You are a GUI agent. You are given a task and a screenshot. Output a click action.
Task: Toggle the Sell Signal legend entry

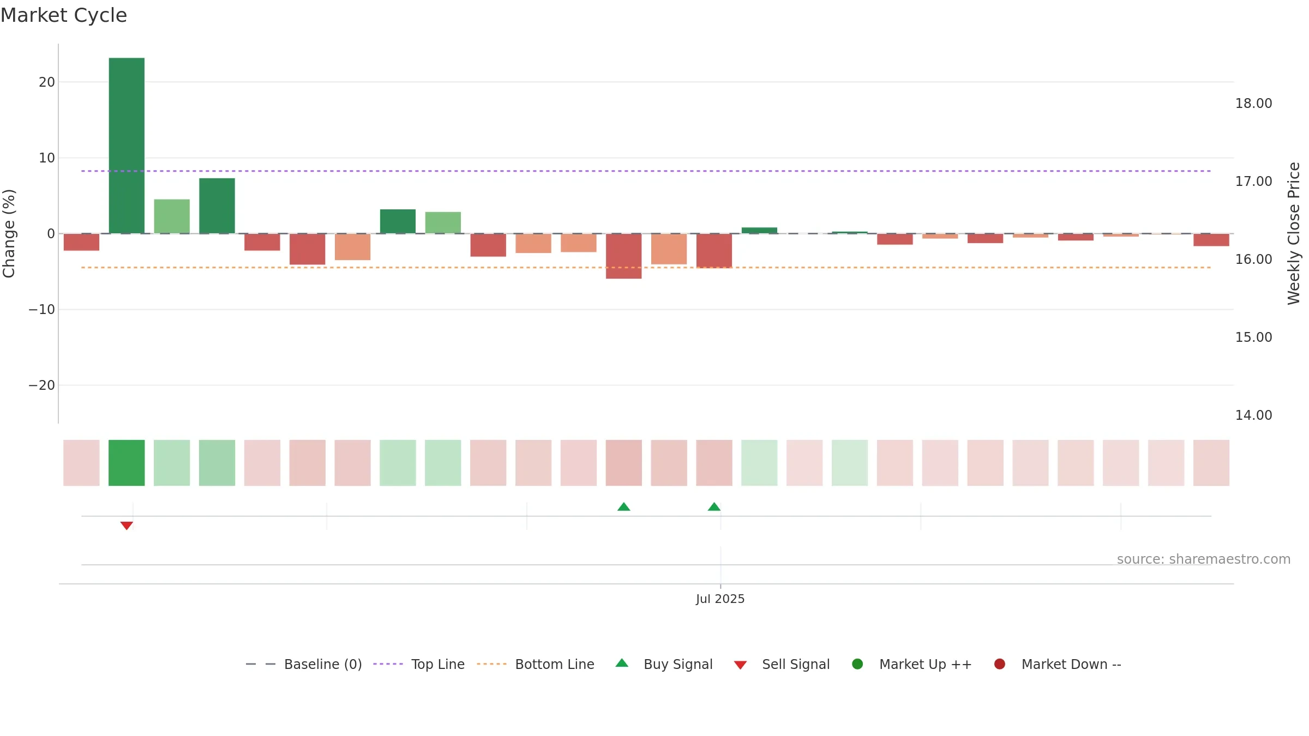click(782, 664)
